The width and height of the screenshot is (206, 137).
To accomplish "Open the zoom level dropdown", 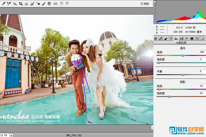I will coord(12,135).
